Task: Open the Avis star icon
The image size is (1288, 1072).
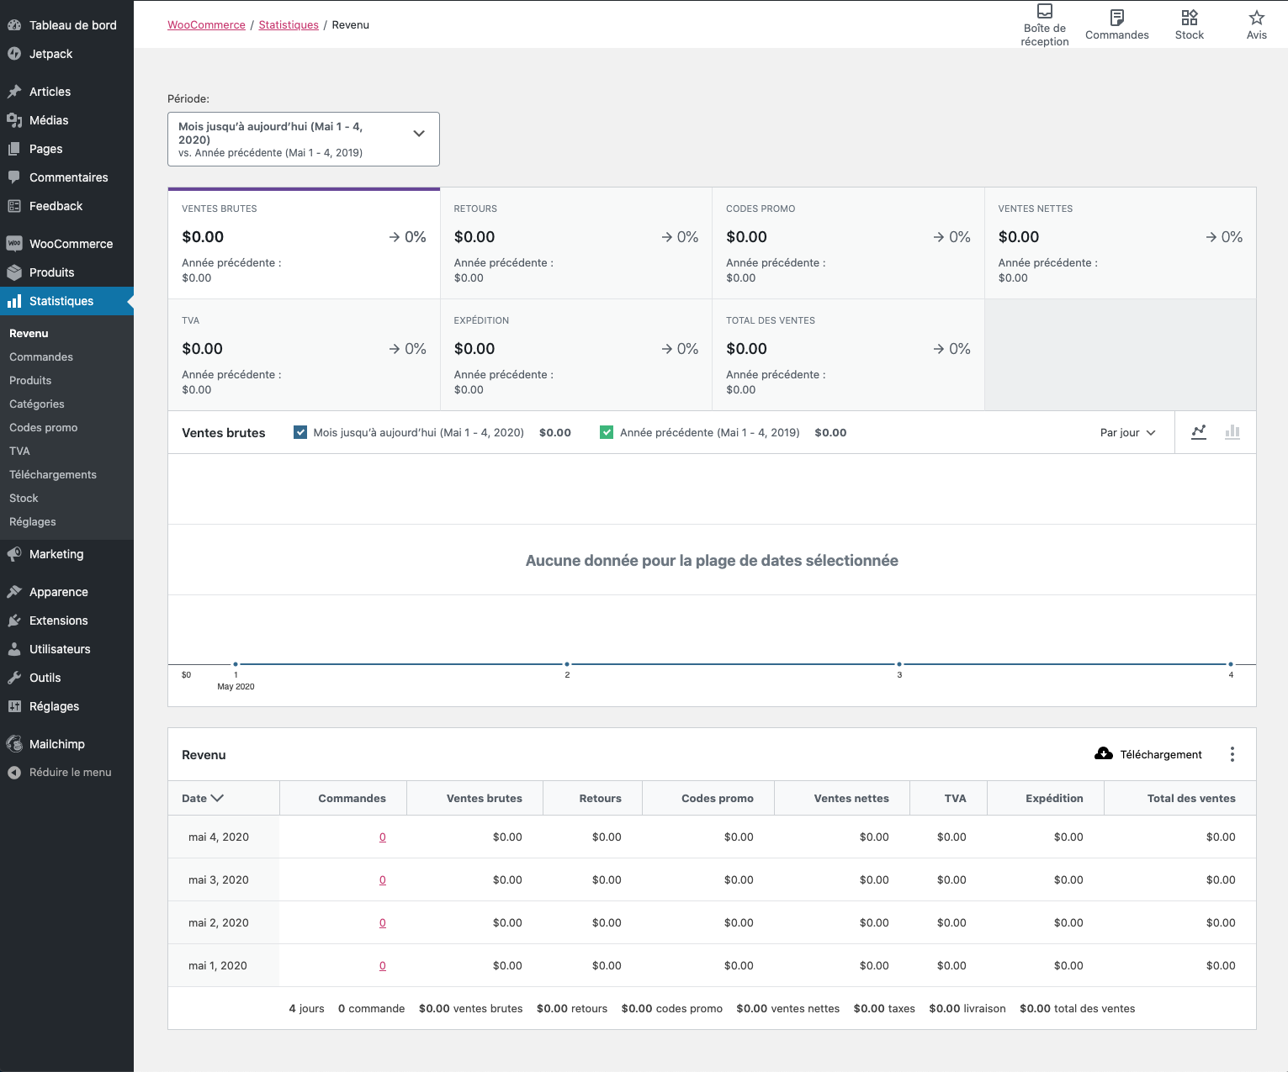Action: tap(1256, 18)
